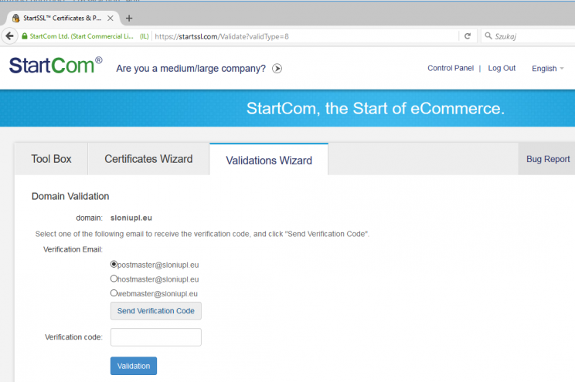Select the Validations Wizard tab

269,160
